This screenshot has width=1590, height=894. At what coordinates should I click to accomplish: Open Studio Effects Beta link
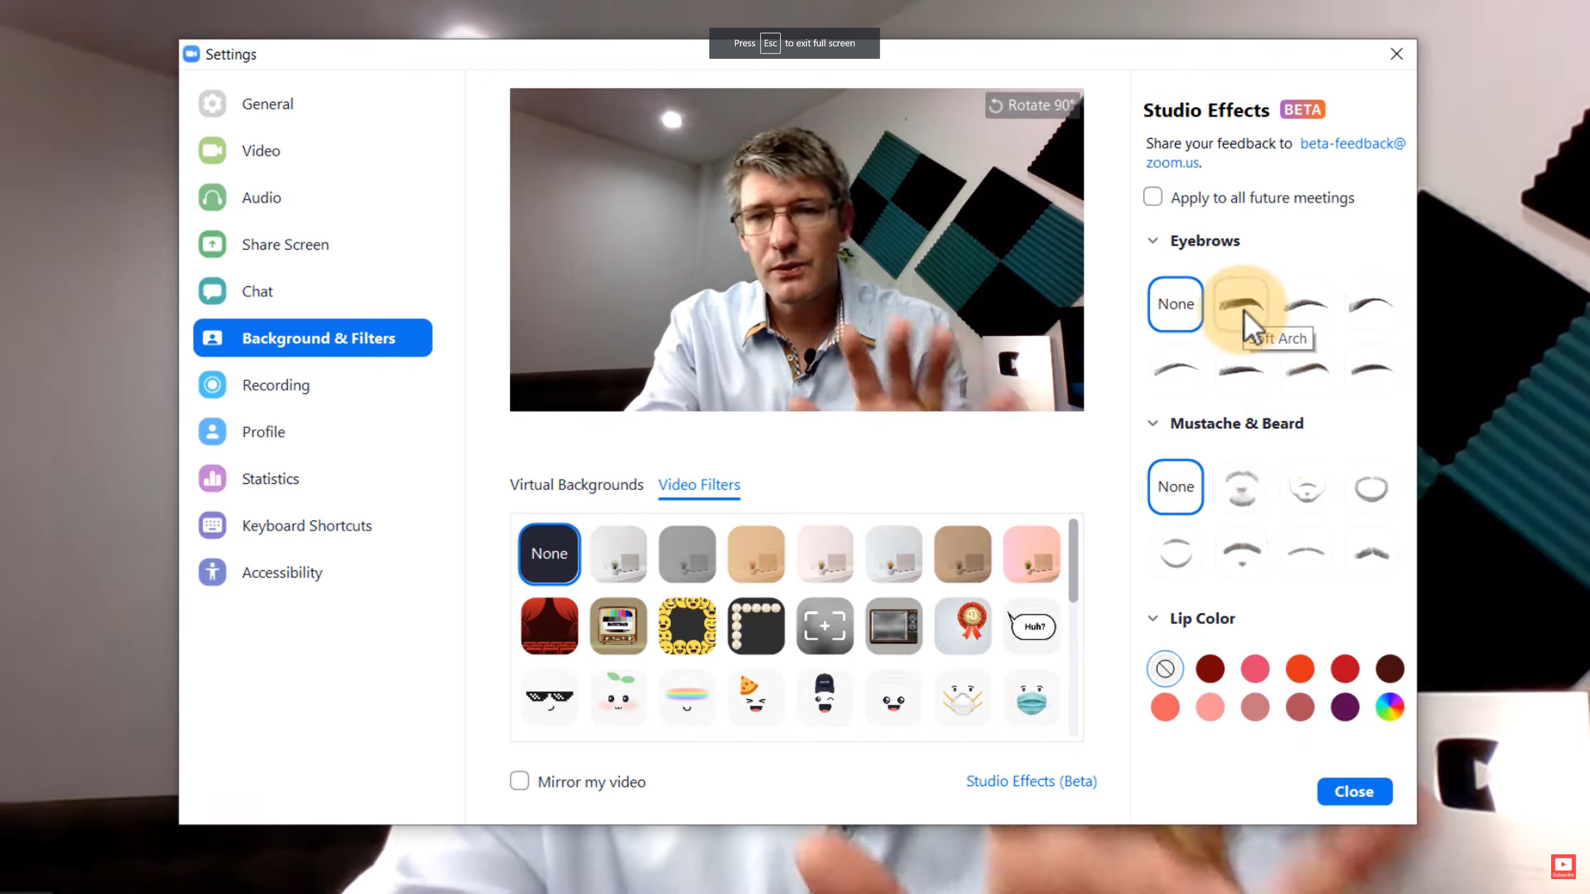(x=1031, y=781)
